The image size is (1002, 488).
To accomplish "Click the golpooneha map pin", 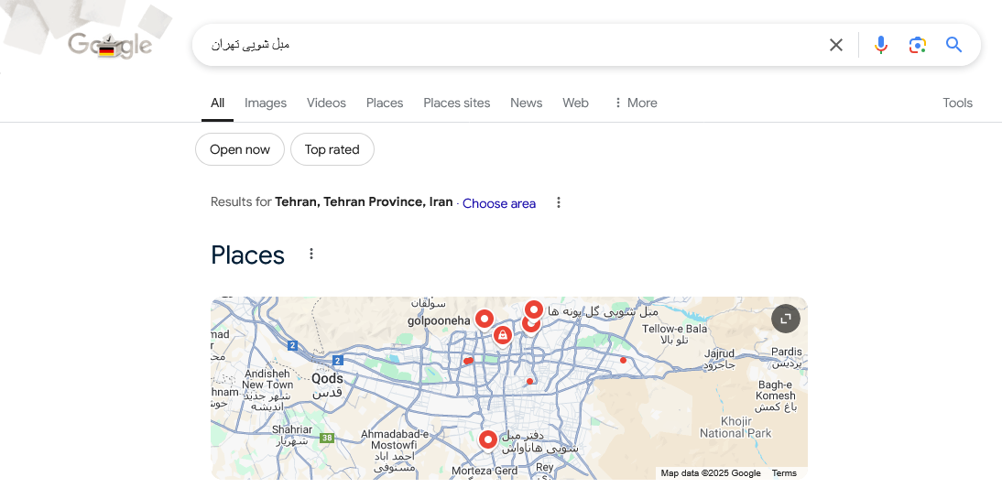I will [x=485, y=318].
